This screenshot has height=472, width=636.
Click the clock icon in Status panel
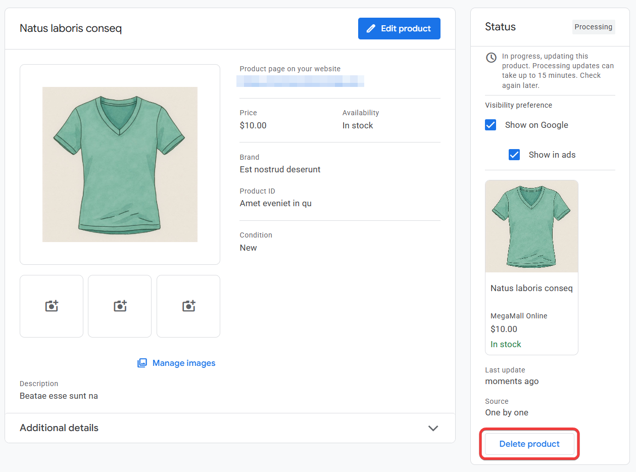point(491,58)
